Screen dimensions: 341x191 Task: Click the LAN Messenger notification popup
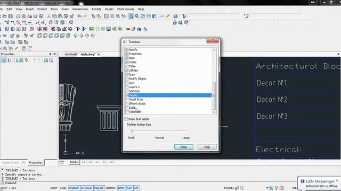point(319,184)
